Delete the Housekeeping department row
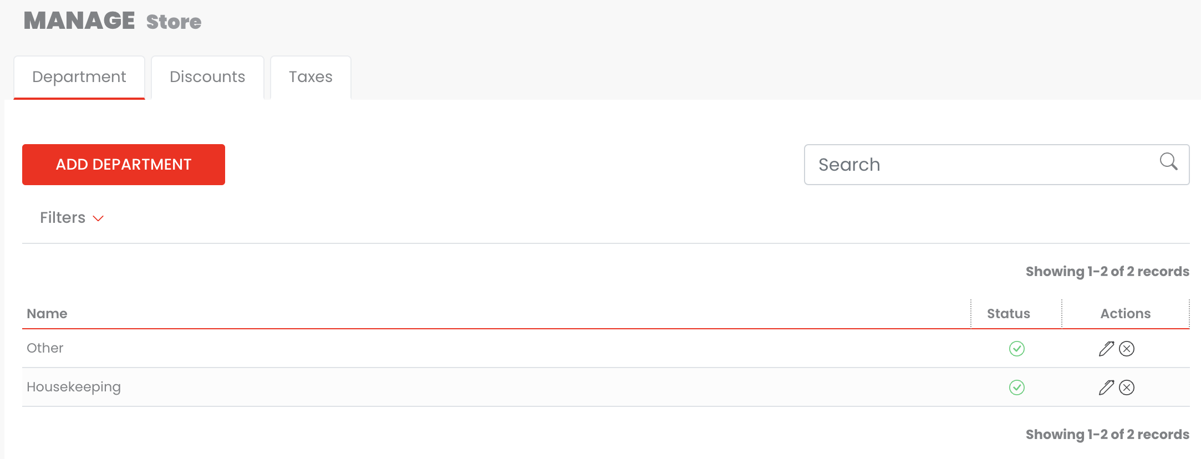The image size is (1201, 459). point(1127,387)
